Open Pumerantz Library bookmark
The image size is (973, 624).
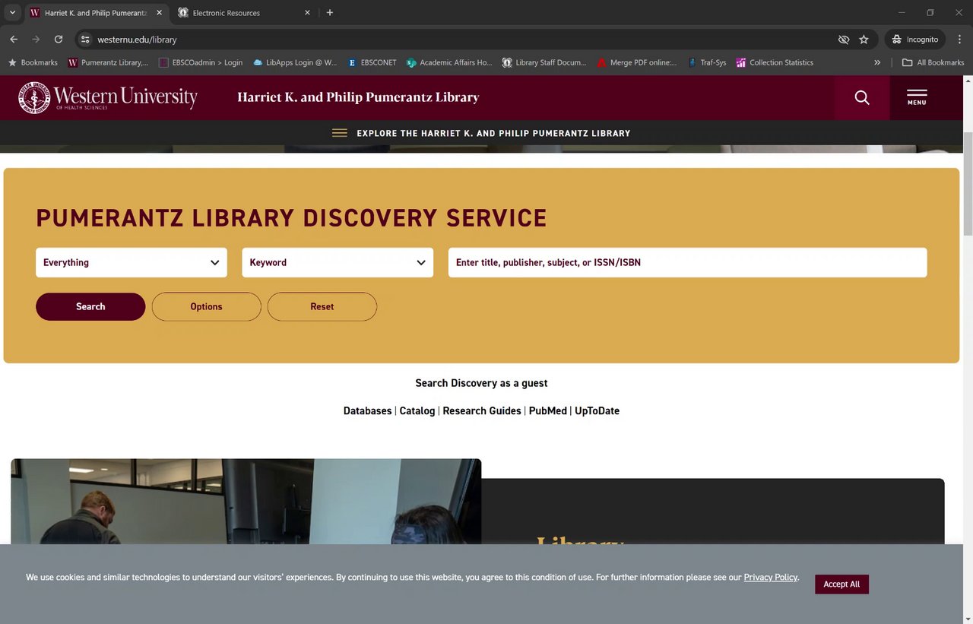pyautogui.click(x=108, y=62)
